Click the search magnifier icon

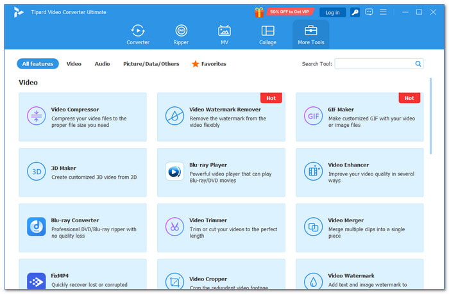[x=418, y=64]
